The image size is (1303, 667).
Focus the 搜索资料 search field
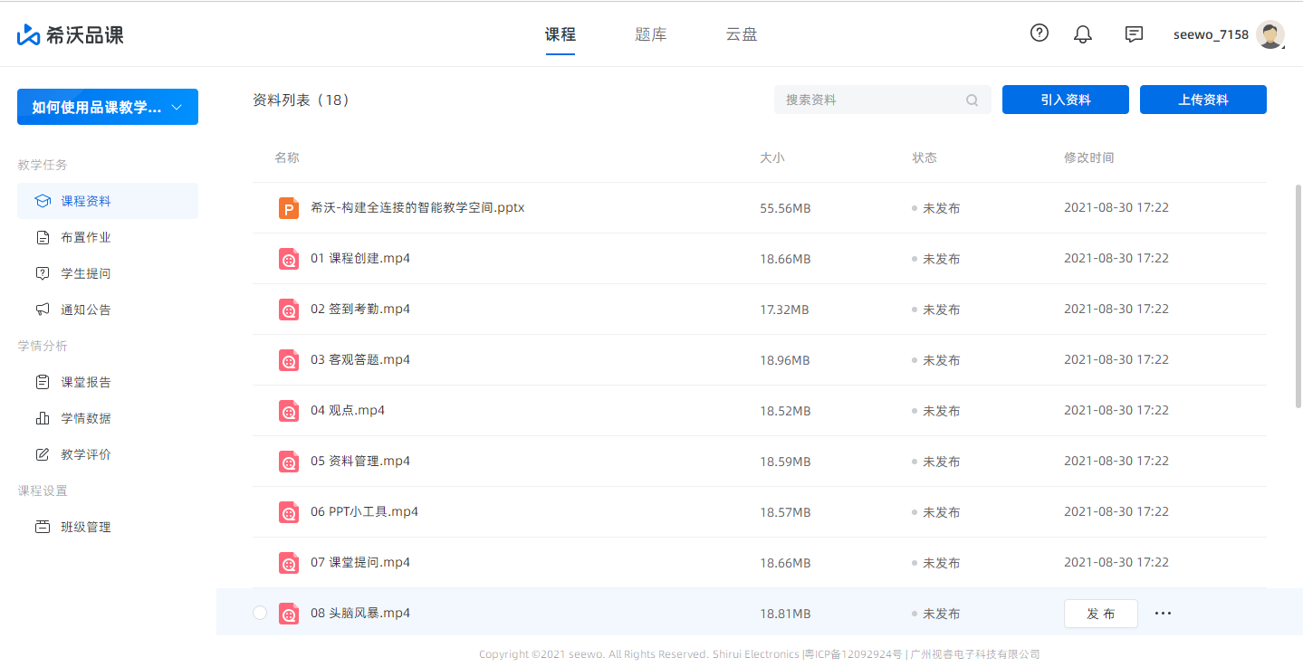click(x=869, y=100)
